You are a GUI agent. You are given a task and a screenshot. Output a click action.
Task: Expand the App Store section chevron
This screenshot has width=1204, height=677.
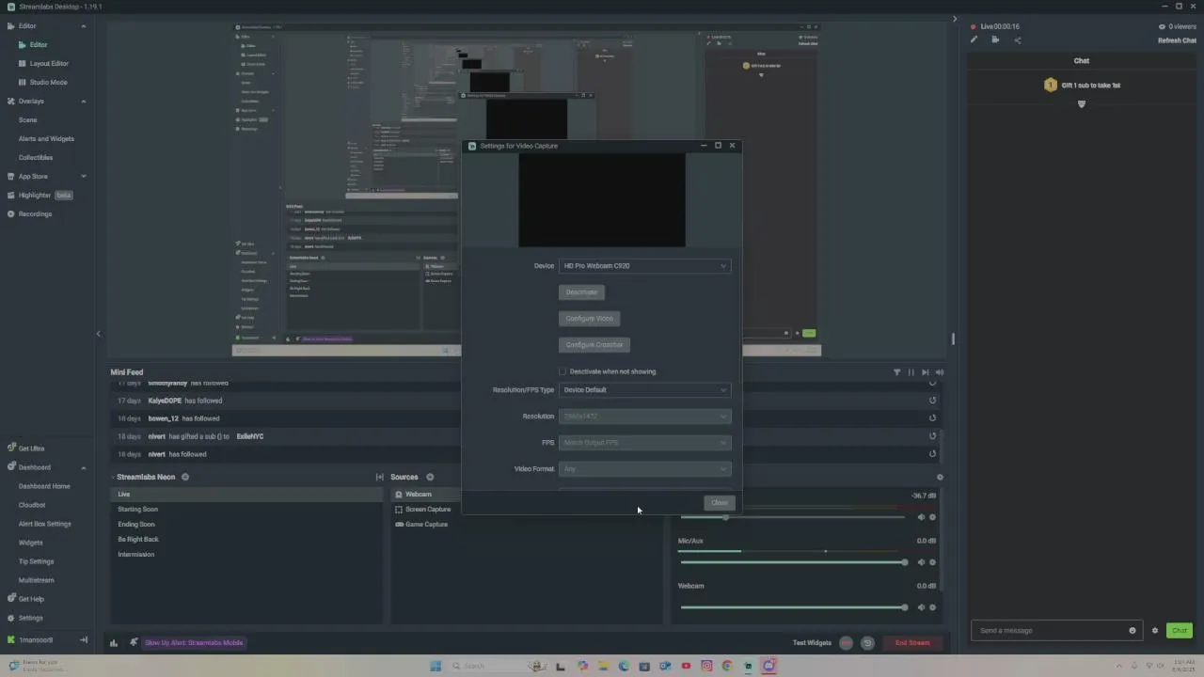(84, 177)
